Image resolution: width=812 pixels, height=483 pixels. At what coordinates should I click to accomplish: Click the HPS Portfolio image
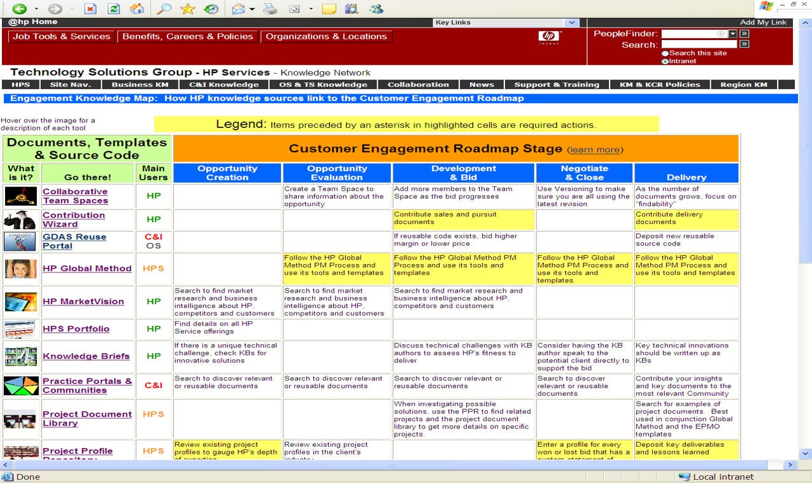click(x=20, y=329)
